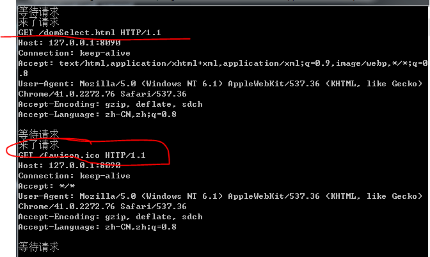Click the GET /favicon.ico HTTP/1.1 line
Screen dimensions: 430x257
[82, 155]
